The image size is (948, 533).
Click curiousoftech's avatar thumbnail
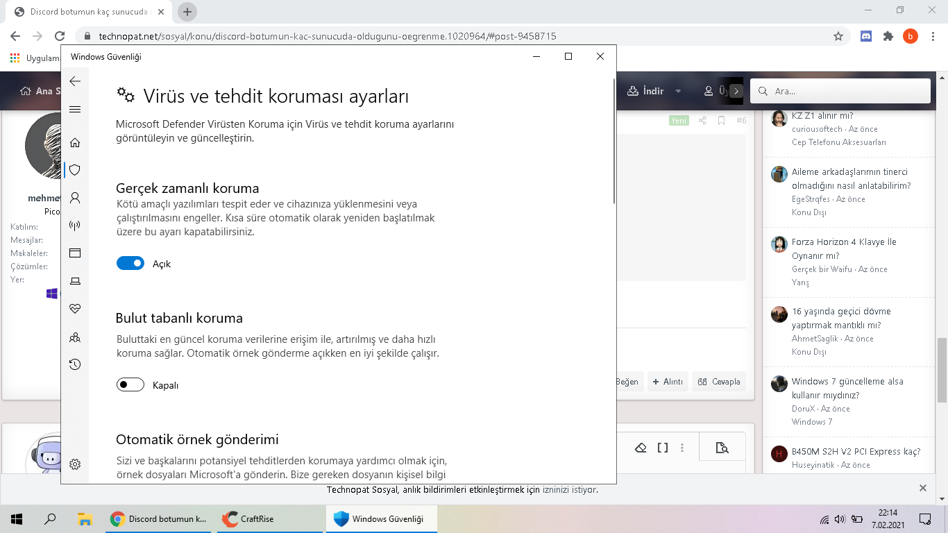(x=779, y=118)
